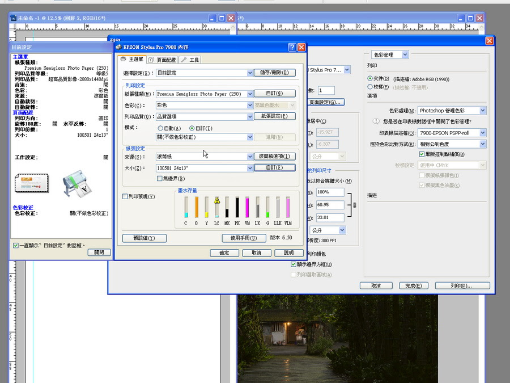Click the exclamation info icon beside color management question
The width and height of the screenshot is (510, 383).
[x=376, y=121]
